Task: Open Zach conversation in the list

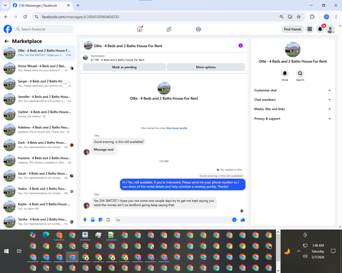Action: pos(38,145)
